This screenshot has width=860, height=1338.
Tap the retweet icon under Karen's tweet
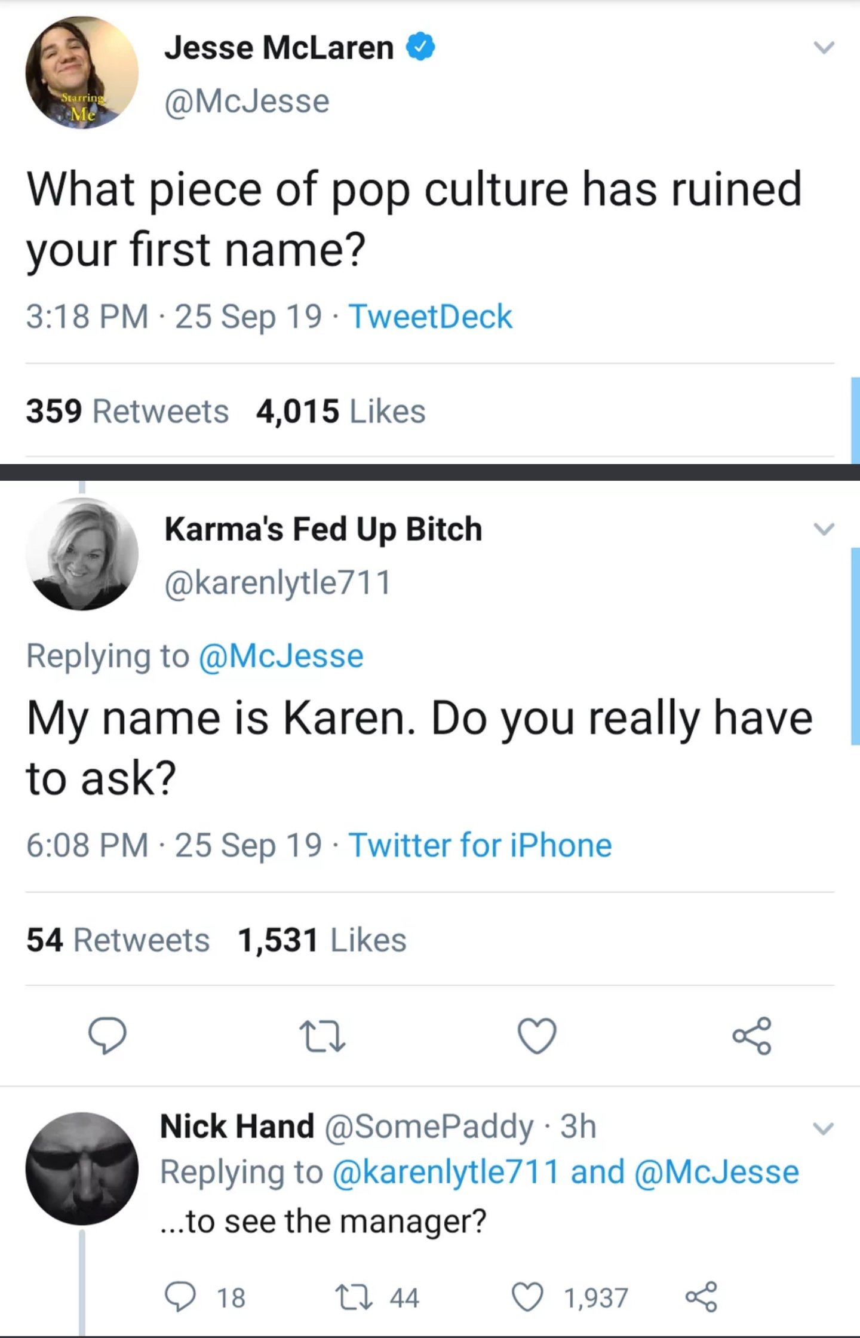pos(322,1036)
